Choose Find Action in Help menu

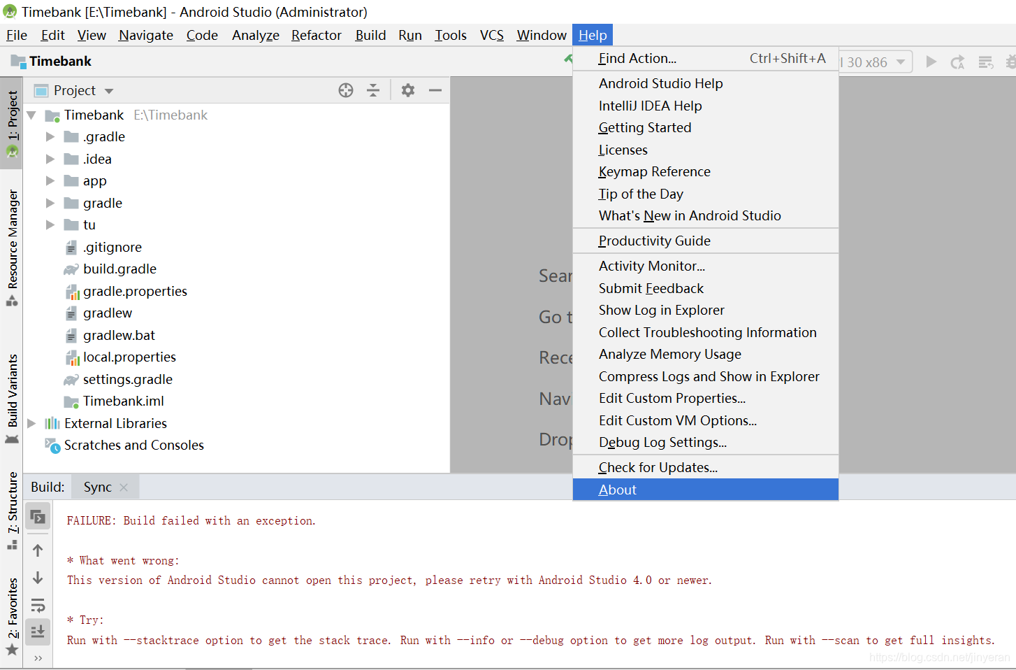pyautogui.click(x=706, y=59)
